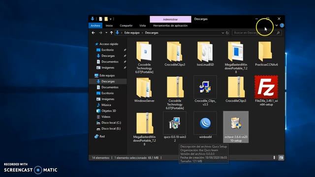Image resolution: width=315 pixels, height=177 pixels.
Task: Click the new folder icon in the quick access toolbar
Action: click(106, 19)
